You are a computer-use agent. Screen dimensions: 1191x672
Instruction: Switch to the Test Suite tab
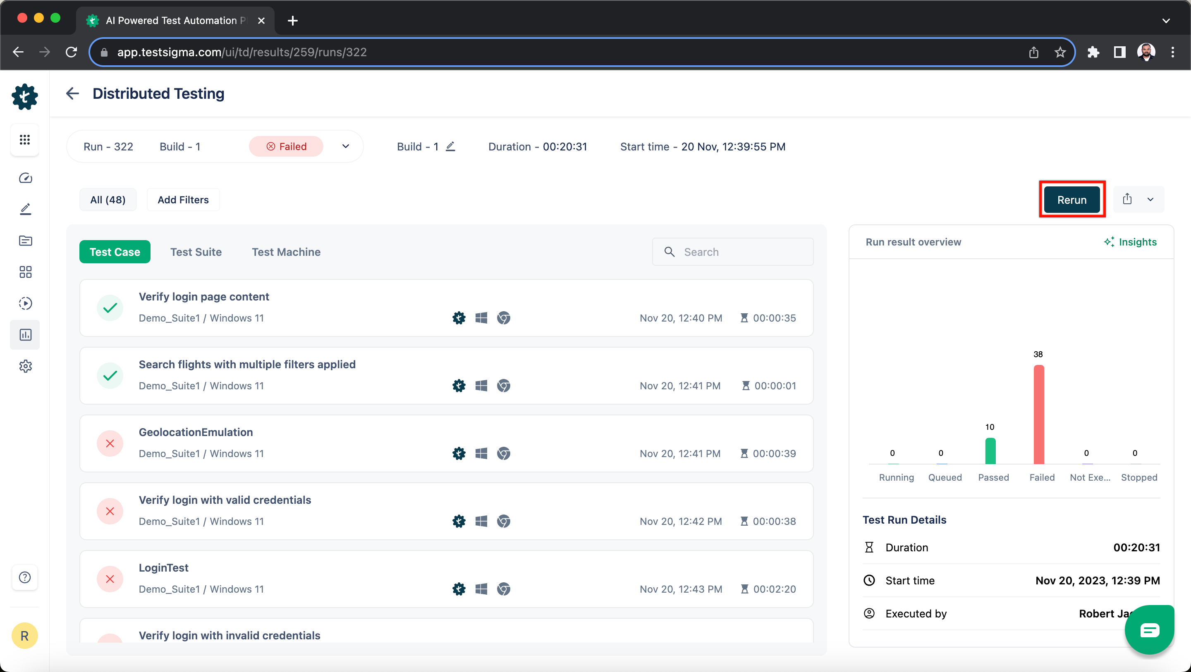tap(196, 251)
